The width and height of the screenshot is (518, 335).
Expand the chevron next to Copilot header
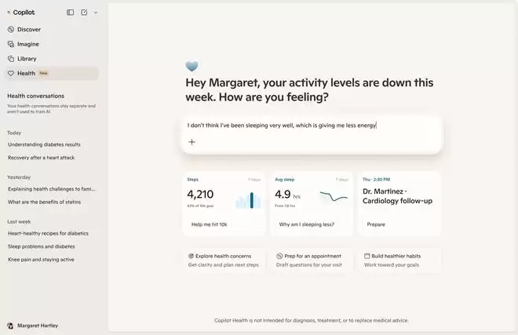pyautogui.click(x=96, y=13)
